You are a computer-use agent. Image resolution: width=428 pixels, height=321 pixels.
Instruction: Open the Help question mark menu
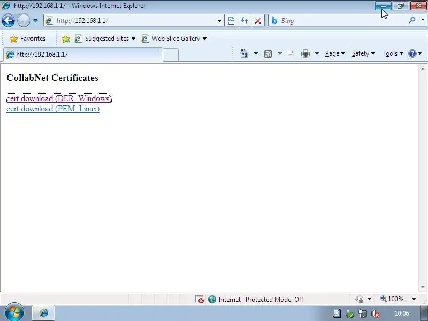pos(415,53)
